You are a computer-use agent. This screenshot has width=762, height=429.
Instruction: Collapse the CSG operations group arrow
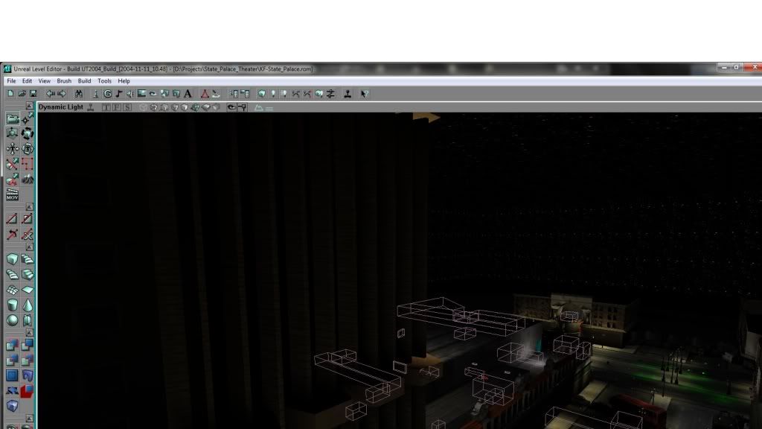click(x=29, y=333)
